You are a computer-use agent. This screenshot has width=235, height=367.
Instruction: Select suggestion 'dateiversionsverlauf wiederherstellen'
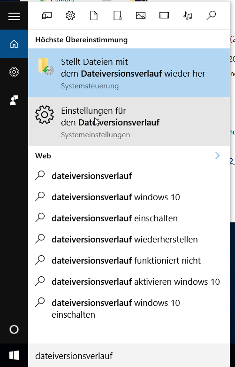pos(129,239)
